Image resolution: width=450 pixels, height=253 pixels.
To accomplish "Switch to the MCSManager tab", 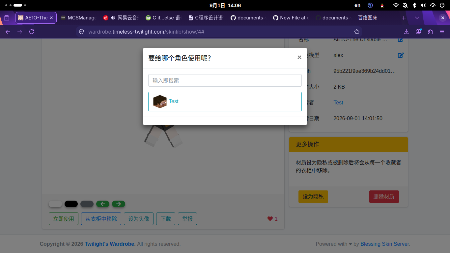I will point(79,18).
